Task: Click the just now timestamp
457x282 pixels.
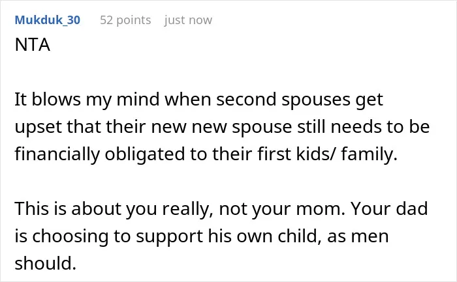Action: (188, 20)
